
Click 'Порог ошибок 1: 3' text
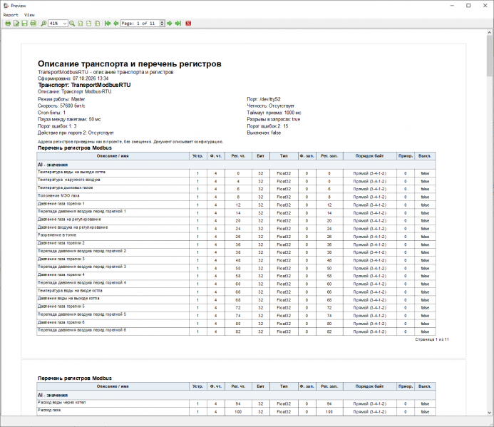pos(57,126)
